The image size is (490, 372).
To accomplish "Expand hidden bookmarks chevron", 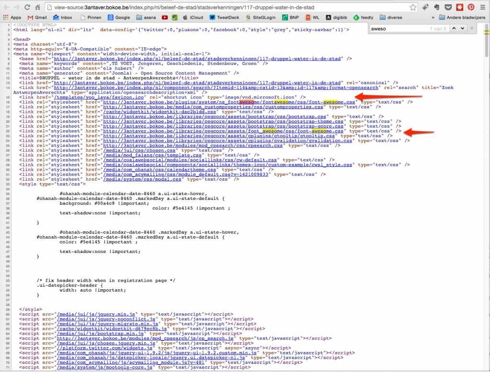I will click(x=433, y=18).
